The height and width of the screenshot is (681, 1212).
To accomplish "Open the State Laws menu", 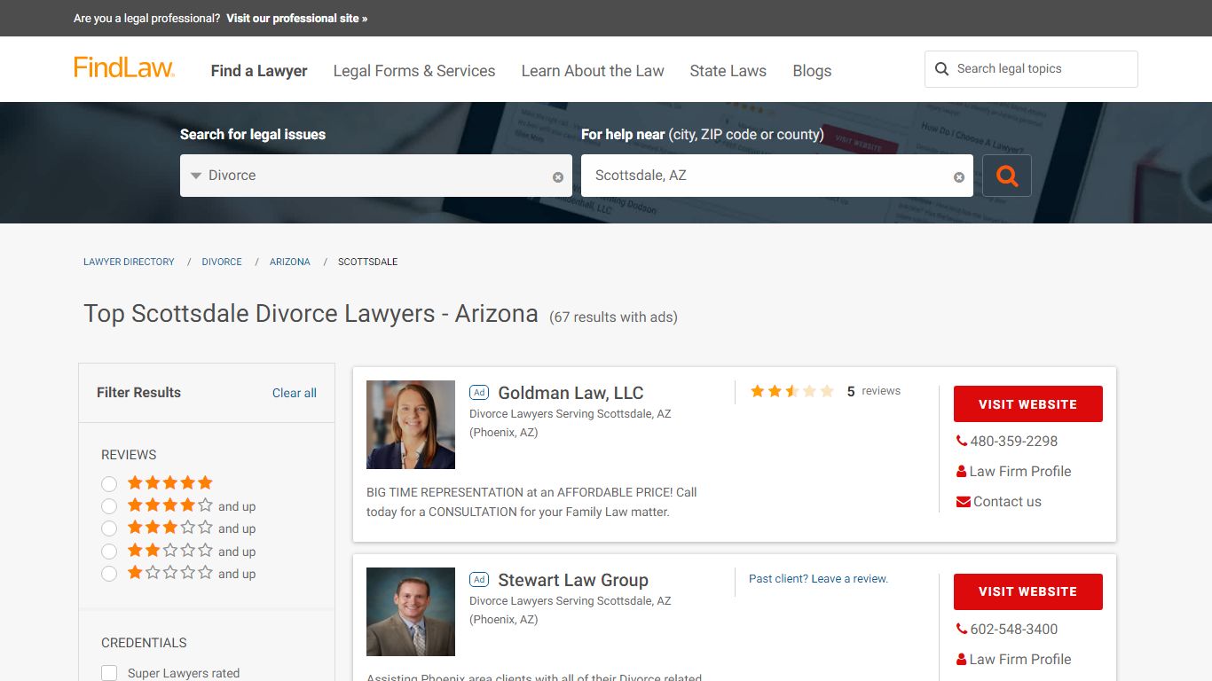I will coord(728,71).
